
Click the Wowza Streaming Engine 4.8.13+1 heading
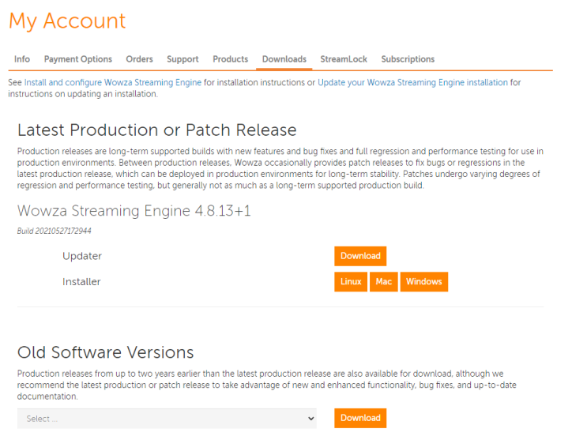(134, 211)
